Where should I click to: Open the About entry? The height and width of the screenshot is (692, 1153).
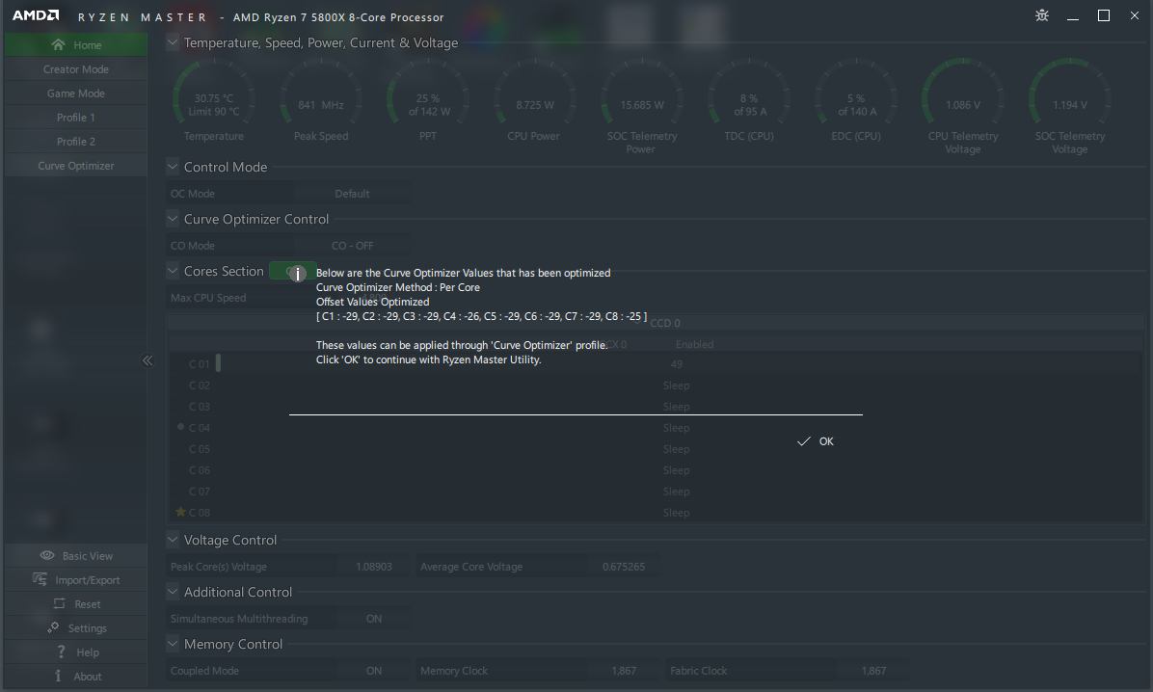(x=76, y=677)
